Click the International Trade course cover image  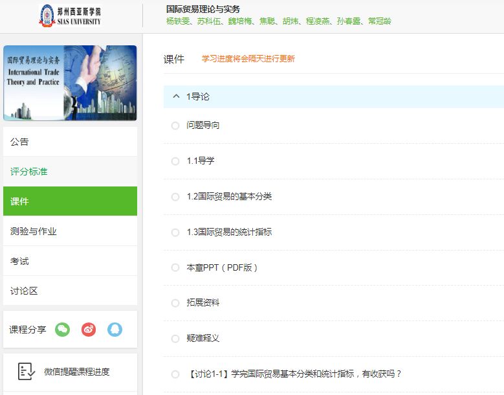pos(70,83)
